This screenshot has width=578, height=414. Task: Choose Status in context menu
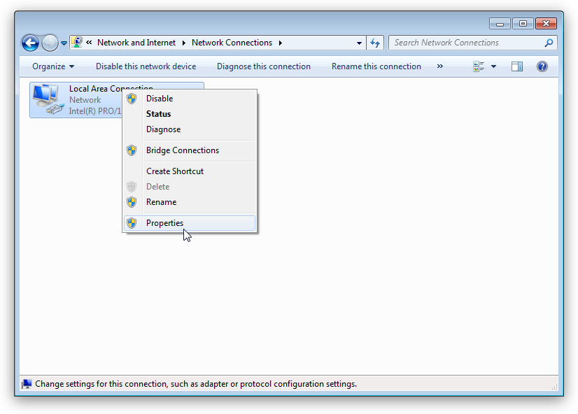pyautogui.click(x=190, y=114)
